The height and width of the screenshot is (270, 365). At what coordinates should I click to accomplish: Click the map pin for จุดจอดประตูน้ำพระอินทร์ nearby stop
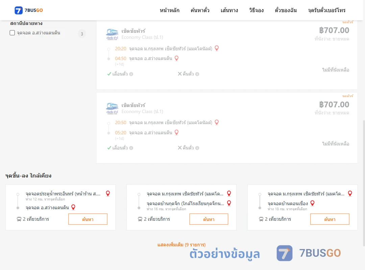point(108,193)
